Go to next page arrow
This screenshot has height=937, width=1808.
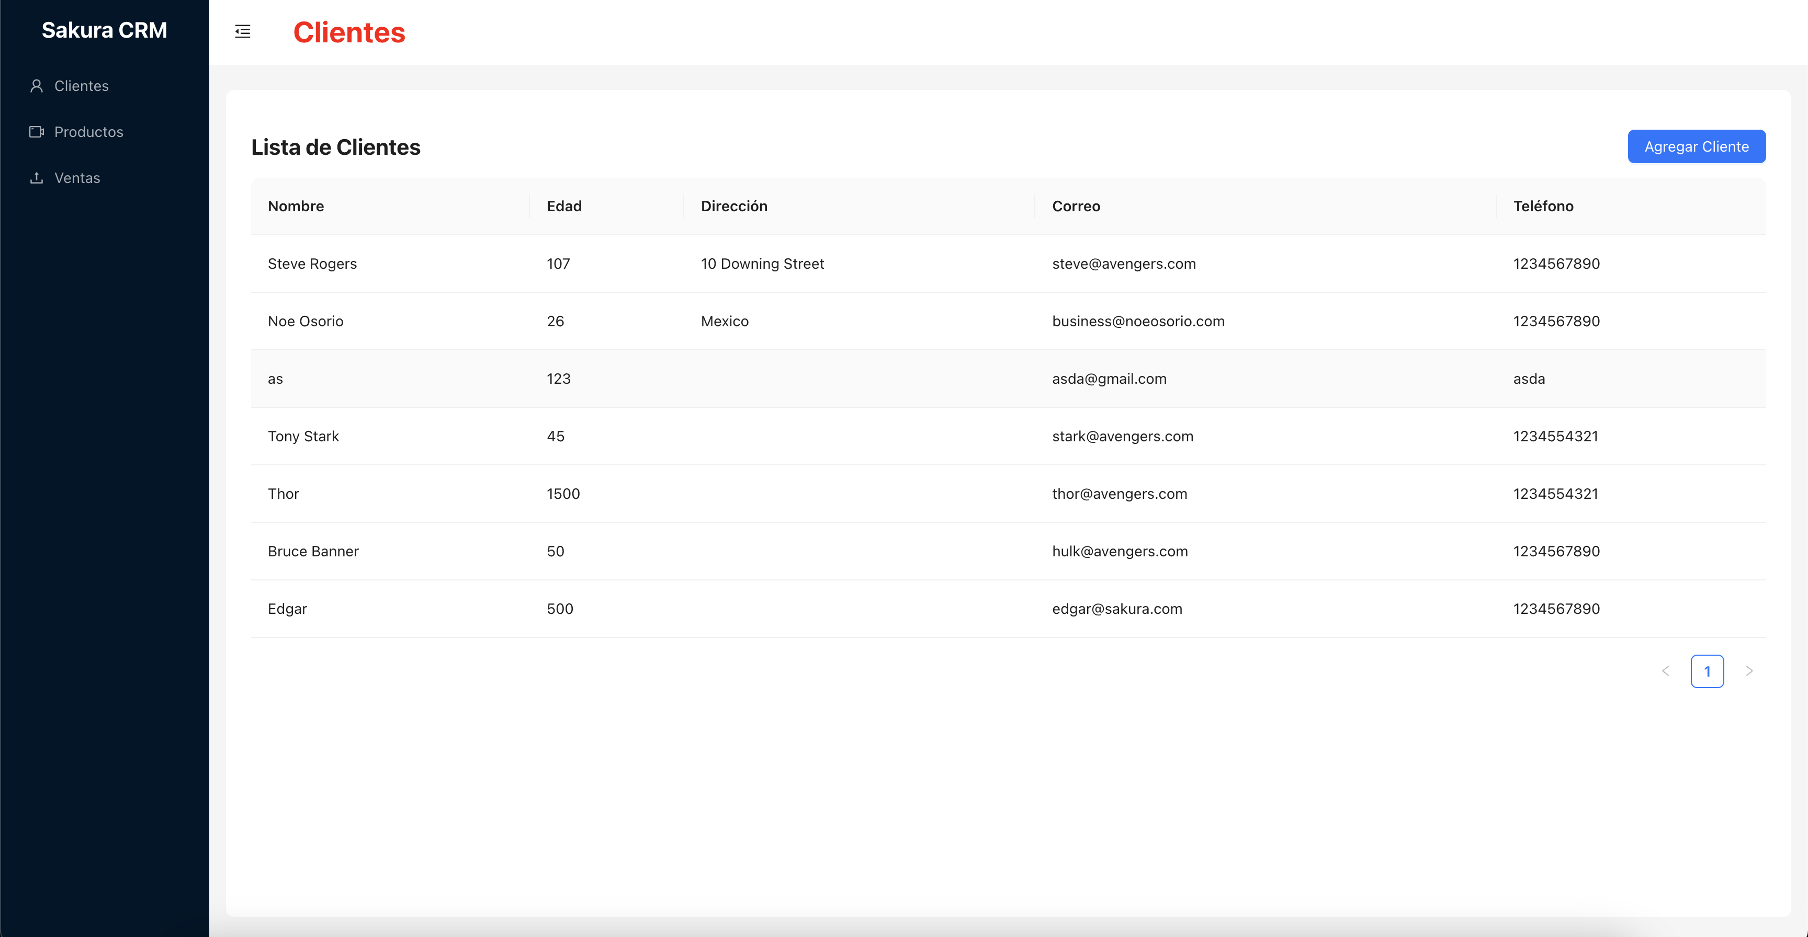pos(1749,671)
